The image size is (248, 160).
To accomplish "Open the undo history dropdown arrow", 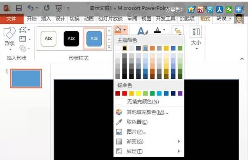I will (x=37, y=8).
